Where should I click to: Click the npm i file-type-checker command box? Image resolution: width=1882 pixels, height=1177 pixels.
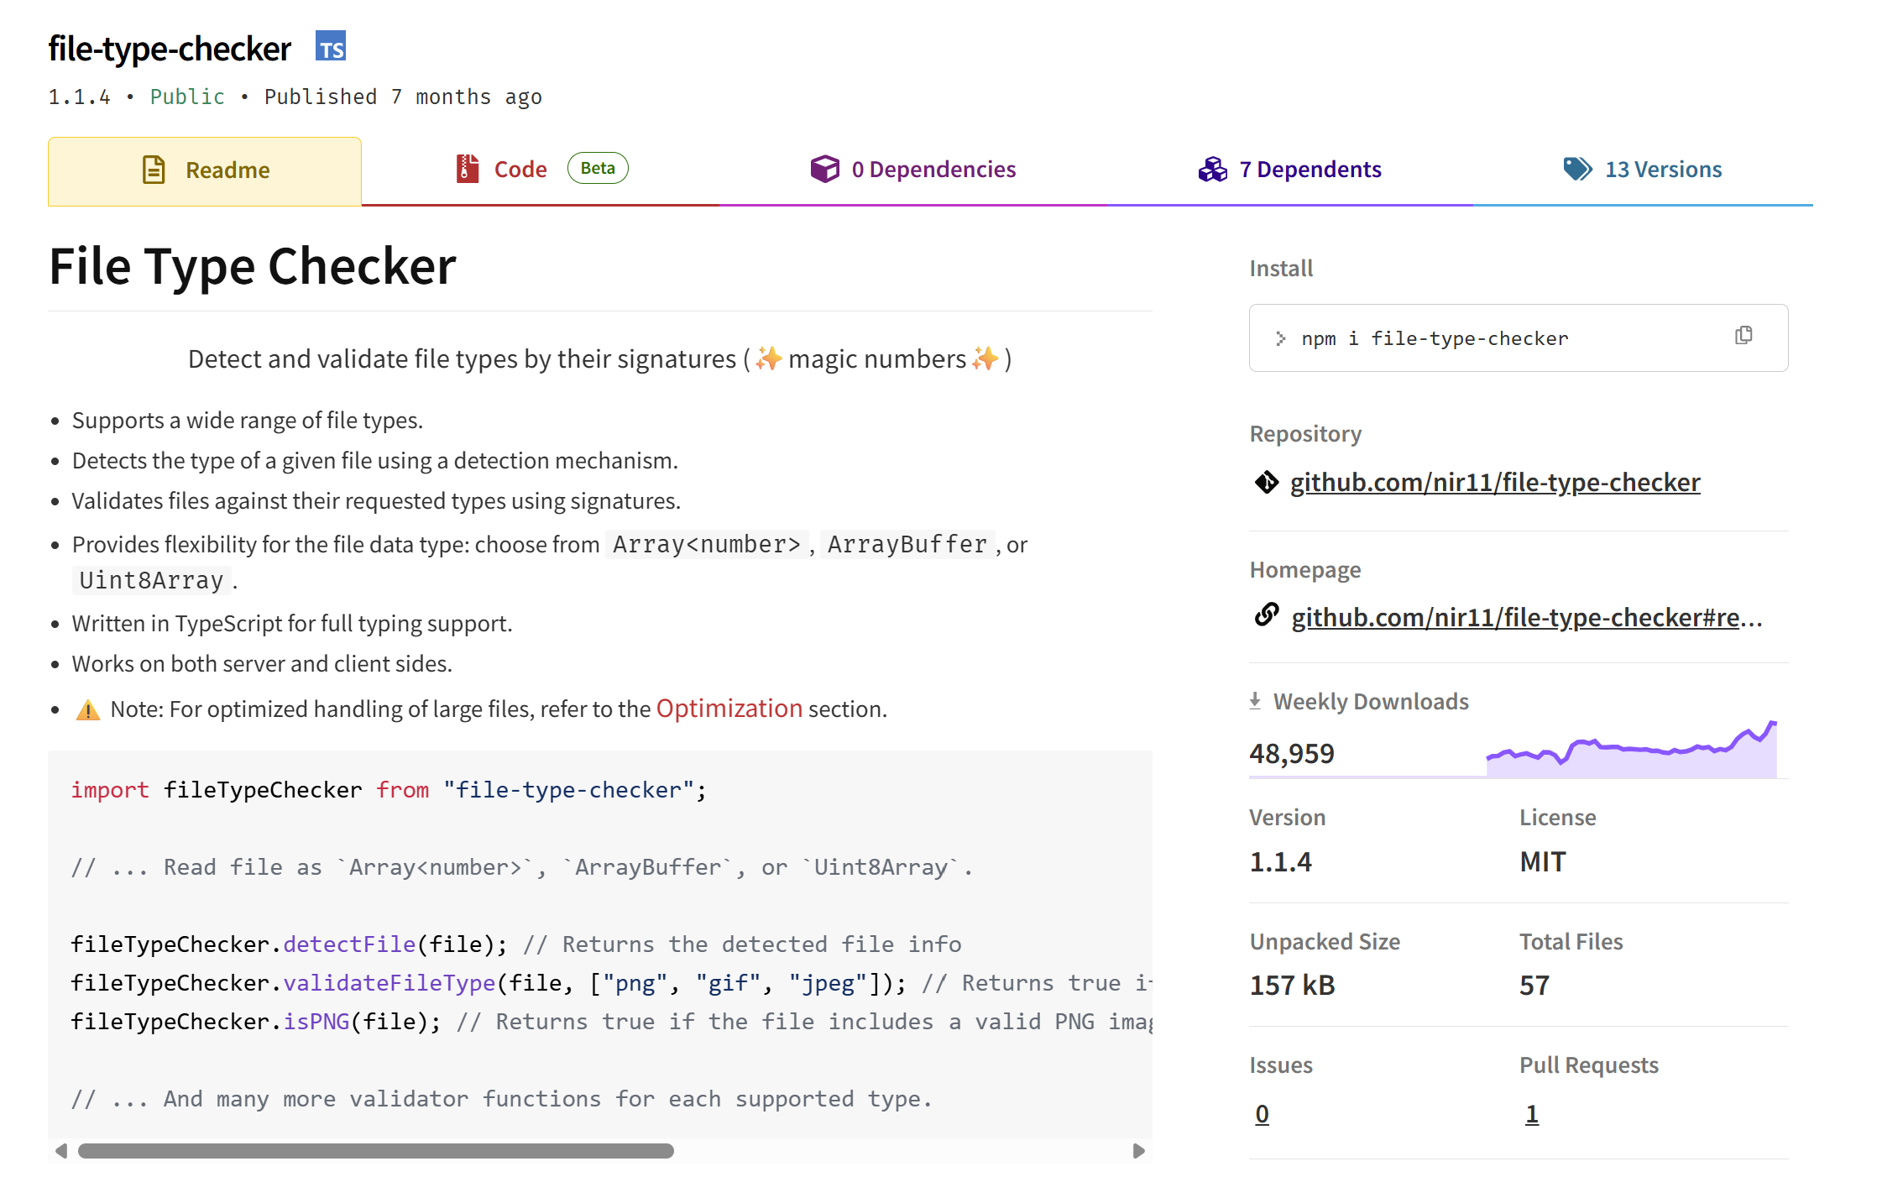pyautogui.click(x=1518, y=338)
